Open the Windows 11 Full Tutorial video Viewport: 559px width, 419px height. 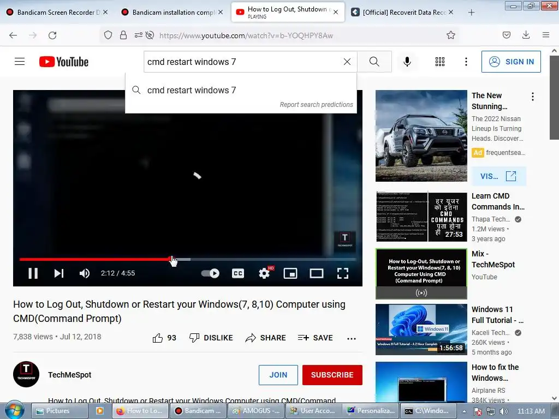[421, 329]
